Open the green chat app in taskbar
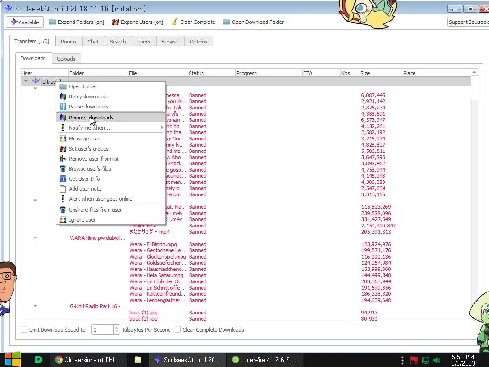The height and width of the screenshot is (367, 489). (38, 360)
